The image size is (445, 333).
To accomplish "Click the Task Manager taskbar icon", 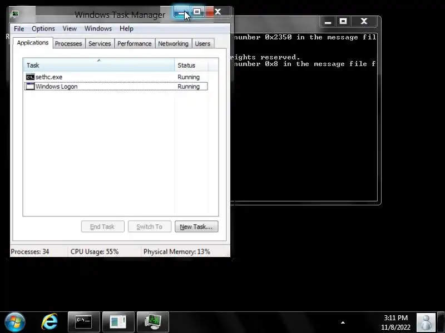I will (153, 322).
